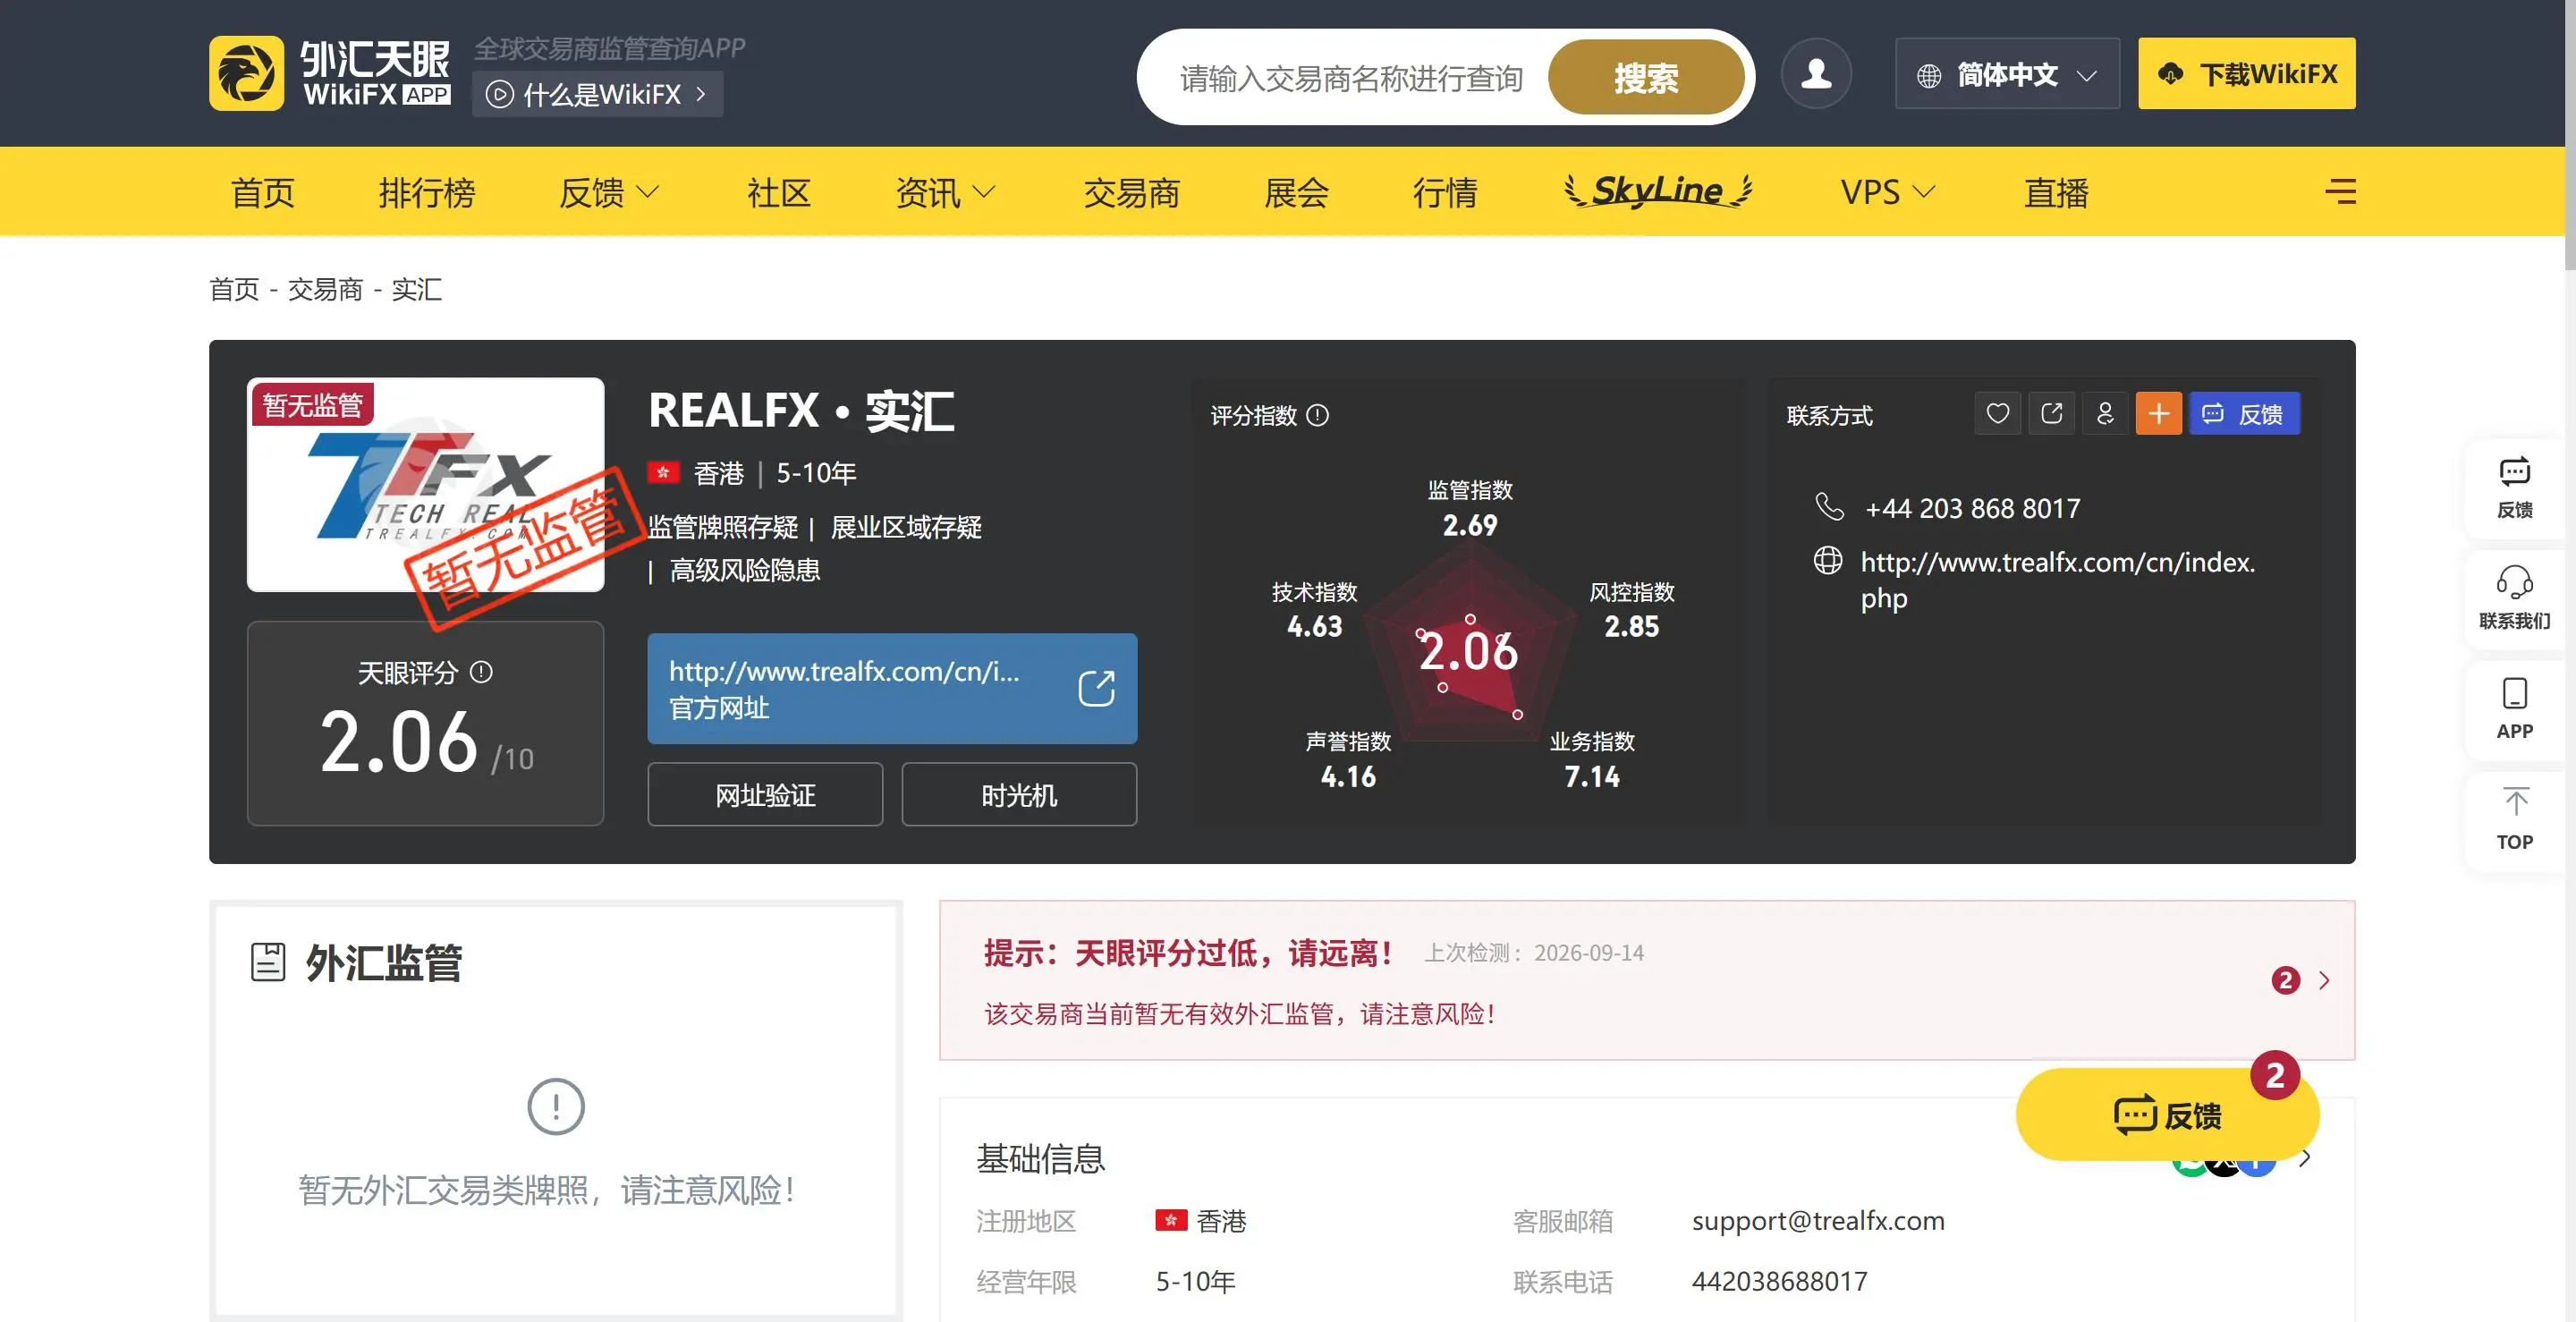The height and width of the screenshot is (1322, 2576).
Task: Click the WikiFX eagle logo
Action: tap(246, 73)
